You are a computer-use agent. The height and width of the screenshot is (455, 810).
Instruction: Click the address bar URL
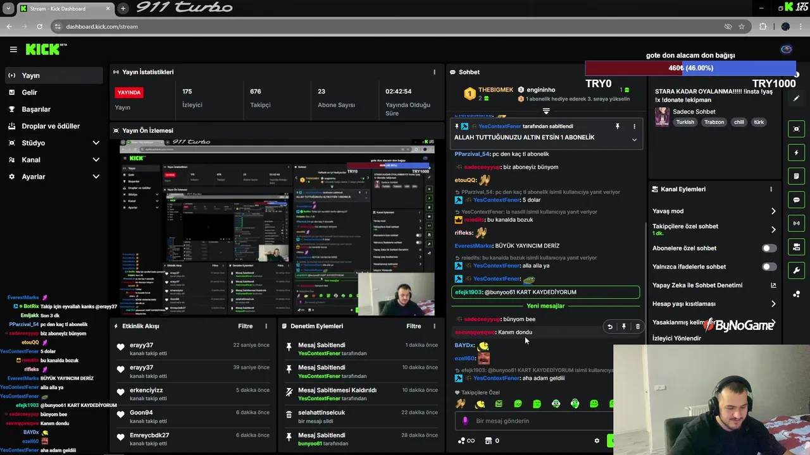click(x=102, y=27)
